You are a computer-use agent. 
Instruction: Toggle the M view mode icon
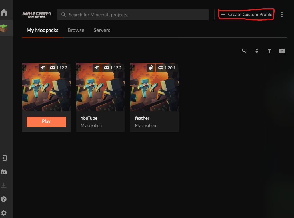(282, 51)
